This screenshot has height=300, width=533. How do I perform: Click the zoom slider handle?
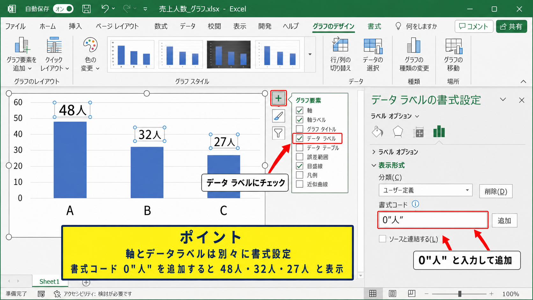460,294
